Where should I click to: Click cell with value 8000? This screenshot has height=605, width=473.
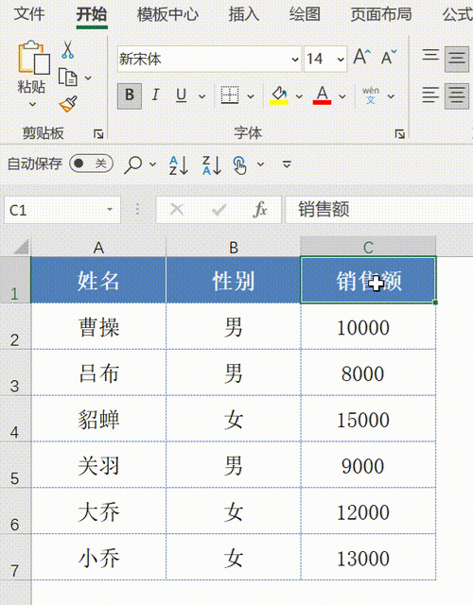(368, 372)
